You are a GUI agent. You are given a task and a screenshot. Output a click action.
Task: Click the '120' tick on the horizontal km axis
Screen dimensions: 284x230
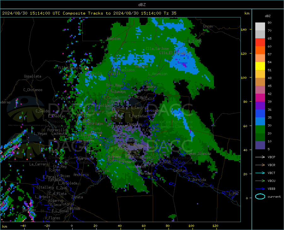pyautogui.click(x=215, y=226)
